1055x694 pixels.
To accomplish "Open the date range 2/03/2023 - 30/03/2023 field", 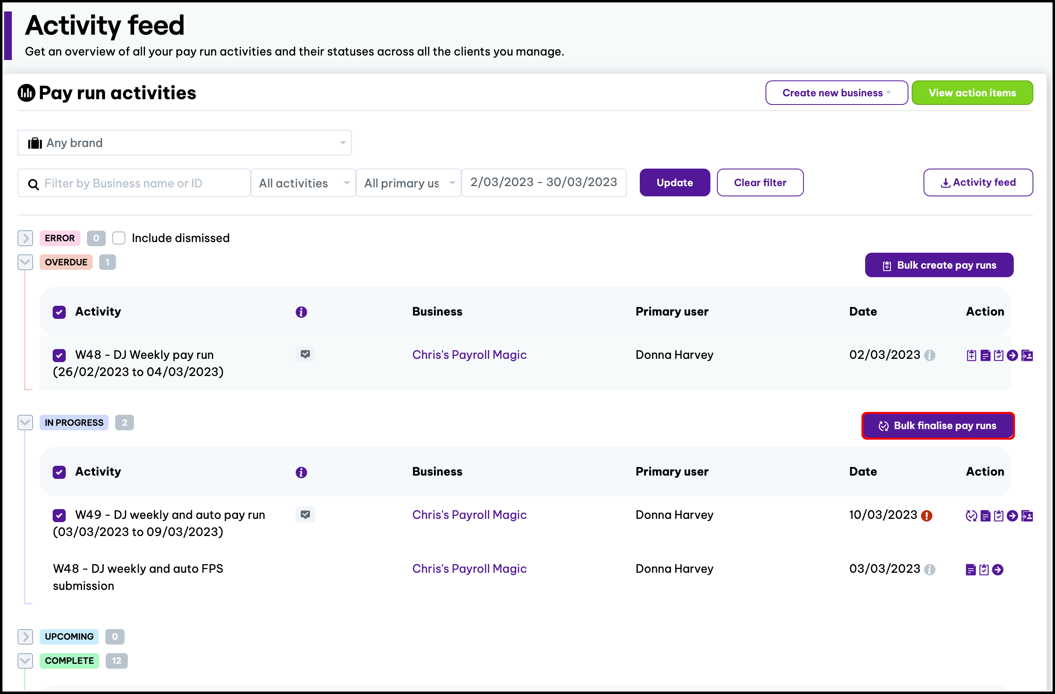I will point(544,182).
